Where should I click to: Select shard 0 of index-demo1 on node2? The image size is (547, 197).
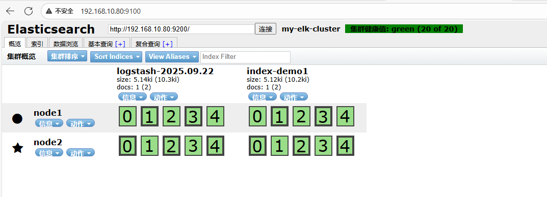pos(257,146)
